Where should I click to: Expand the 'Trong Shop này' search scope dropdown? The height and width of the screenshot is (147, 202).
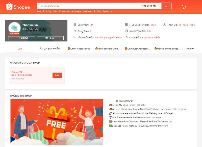150,6
